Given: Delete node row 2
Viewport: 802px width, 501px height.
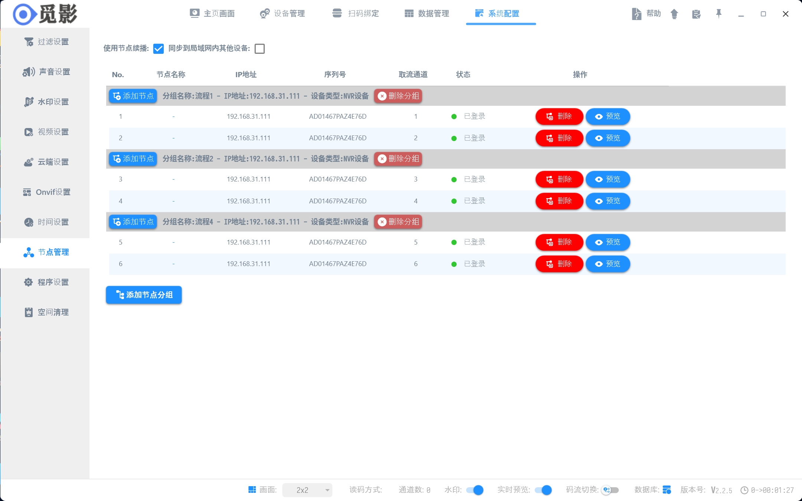Looking at the screenshot, I should pyautogui.click(x=559, y=138).
